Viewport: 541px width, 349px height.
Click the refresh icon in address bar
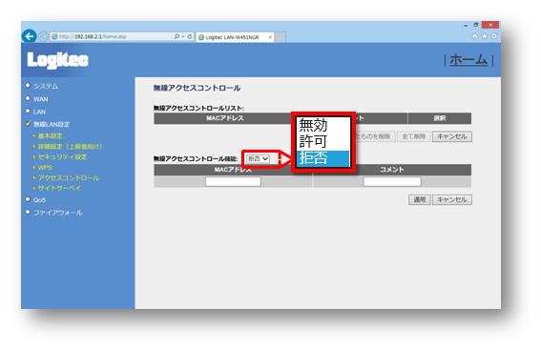coord(190,36)
